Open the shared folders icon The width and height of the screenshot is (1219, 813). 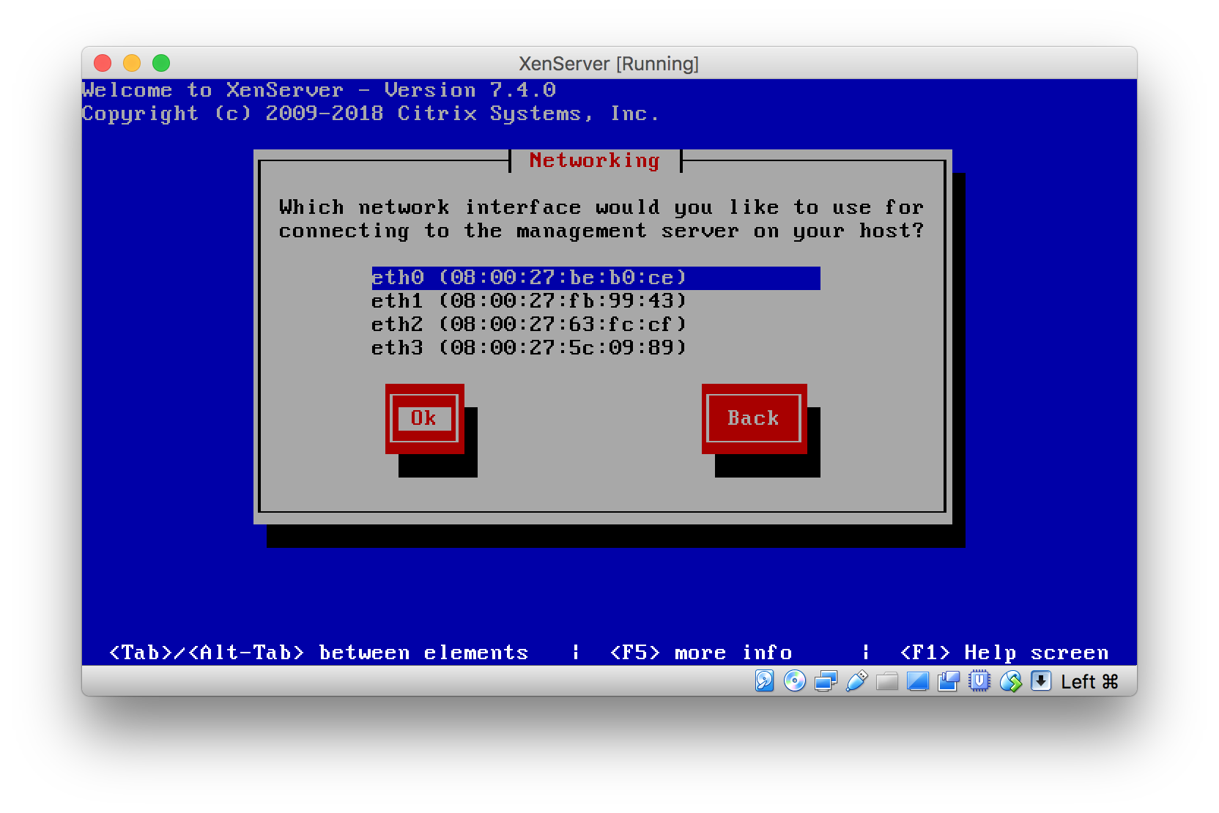pyautogui.click(x=887, y=681)
